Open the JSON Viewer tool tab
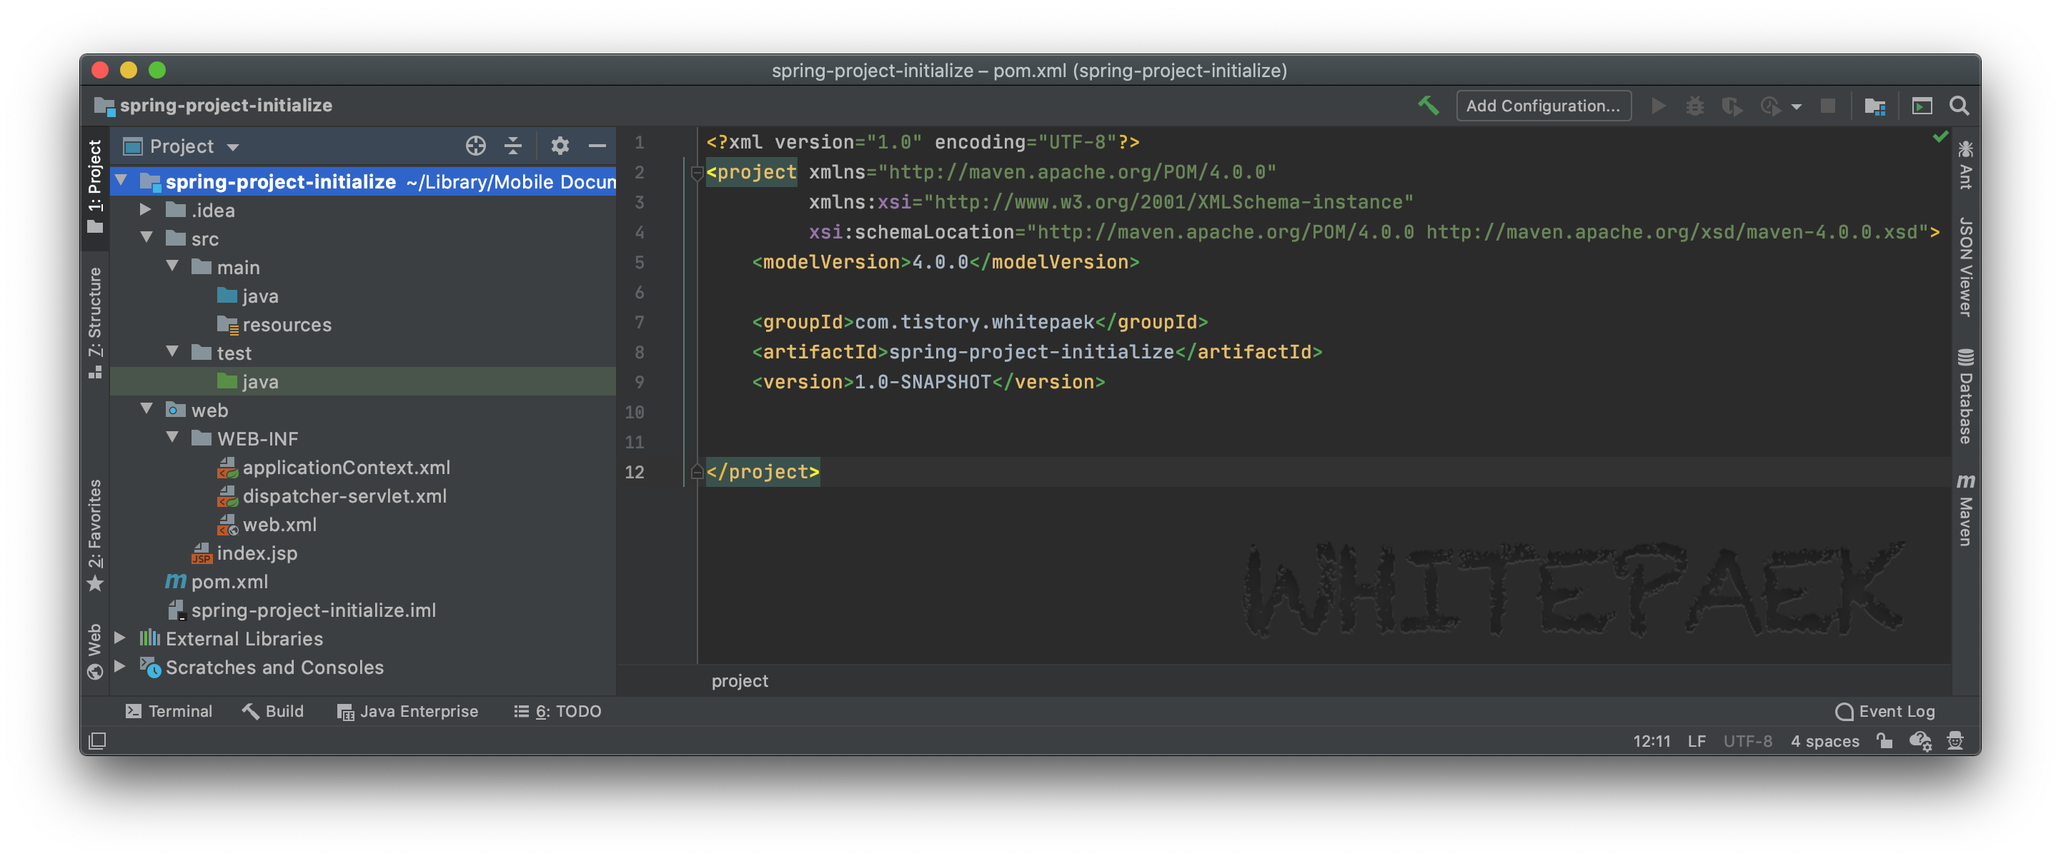Screen dimensions: 2061x861 click(x=1965, y=267)
